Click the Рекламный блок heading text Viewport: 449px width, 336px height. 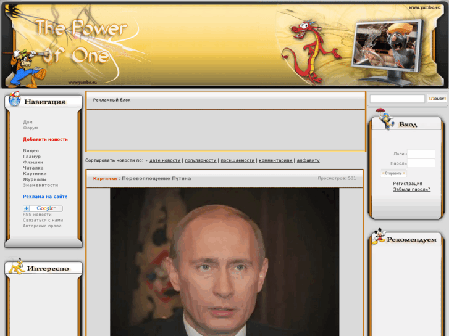[112, 100]
